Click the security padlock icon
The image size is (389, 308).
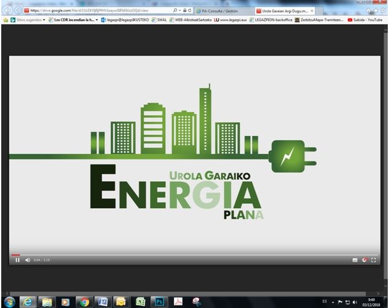click(184, 10)
